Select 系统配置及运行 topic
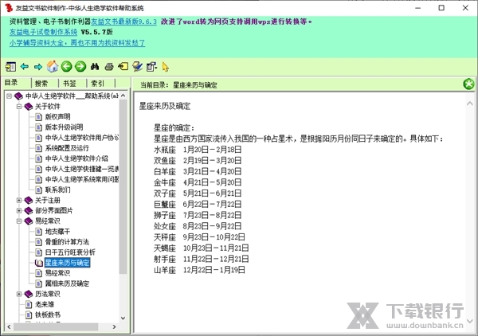 tap(67, 148)
